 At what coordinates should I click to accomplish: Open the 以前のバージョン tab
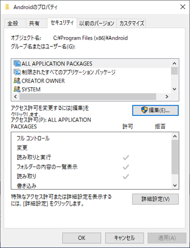pyautogui.click(x=97, y=23)
